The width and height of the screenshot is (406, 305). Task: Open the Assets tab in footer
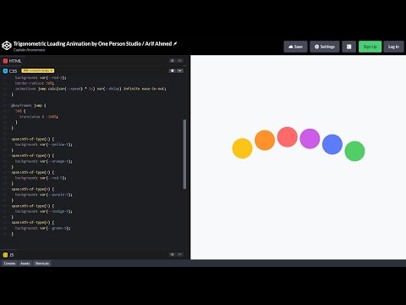[x=25, y=263]
